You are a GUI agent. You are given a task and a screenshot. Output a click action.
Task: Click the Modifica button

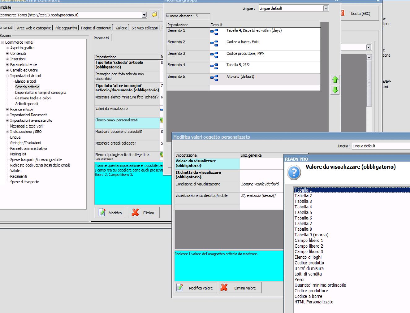tap(111, 213)
